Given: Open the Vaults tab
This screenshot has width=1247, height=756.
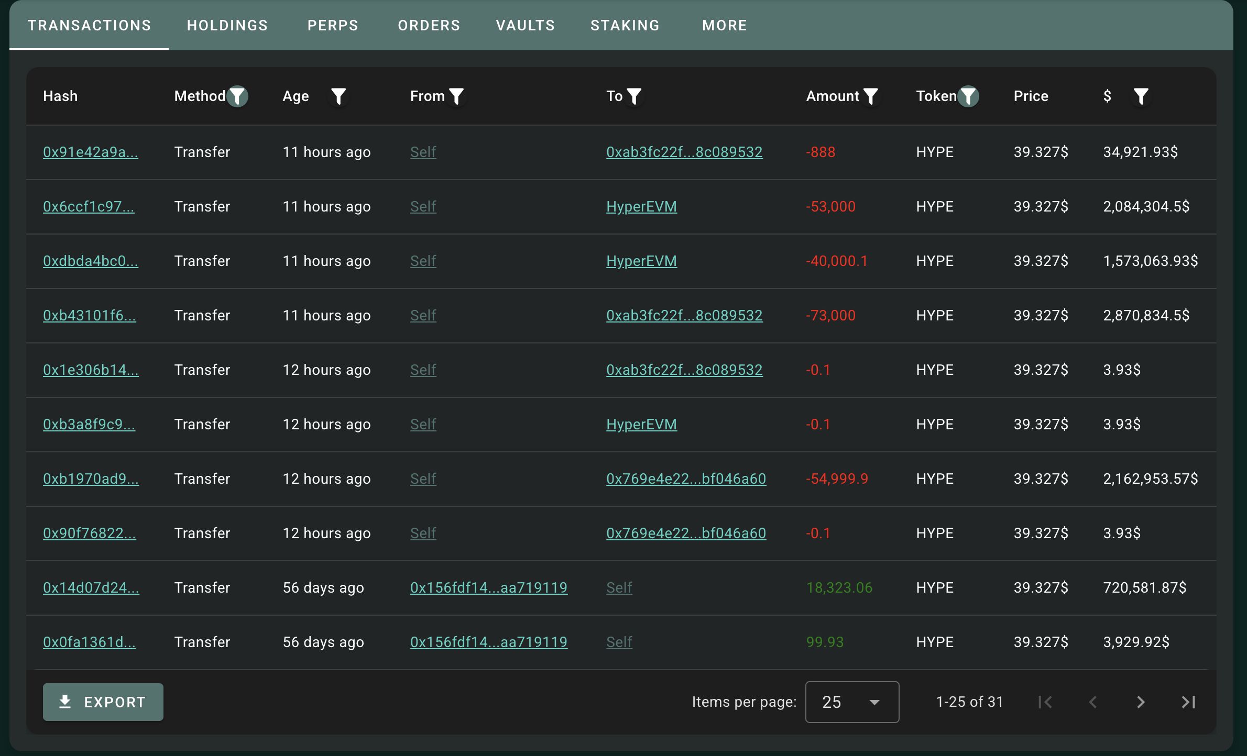Looking at the screenshot, I should point(525,25).
